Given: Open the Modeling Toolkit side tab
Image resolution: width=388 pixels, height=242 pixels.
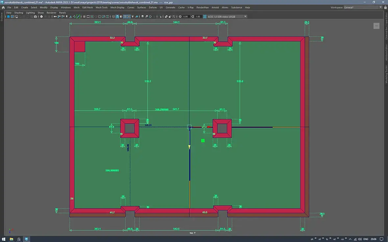Looking at the screenshot, I should 386,74.
